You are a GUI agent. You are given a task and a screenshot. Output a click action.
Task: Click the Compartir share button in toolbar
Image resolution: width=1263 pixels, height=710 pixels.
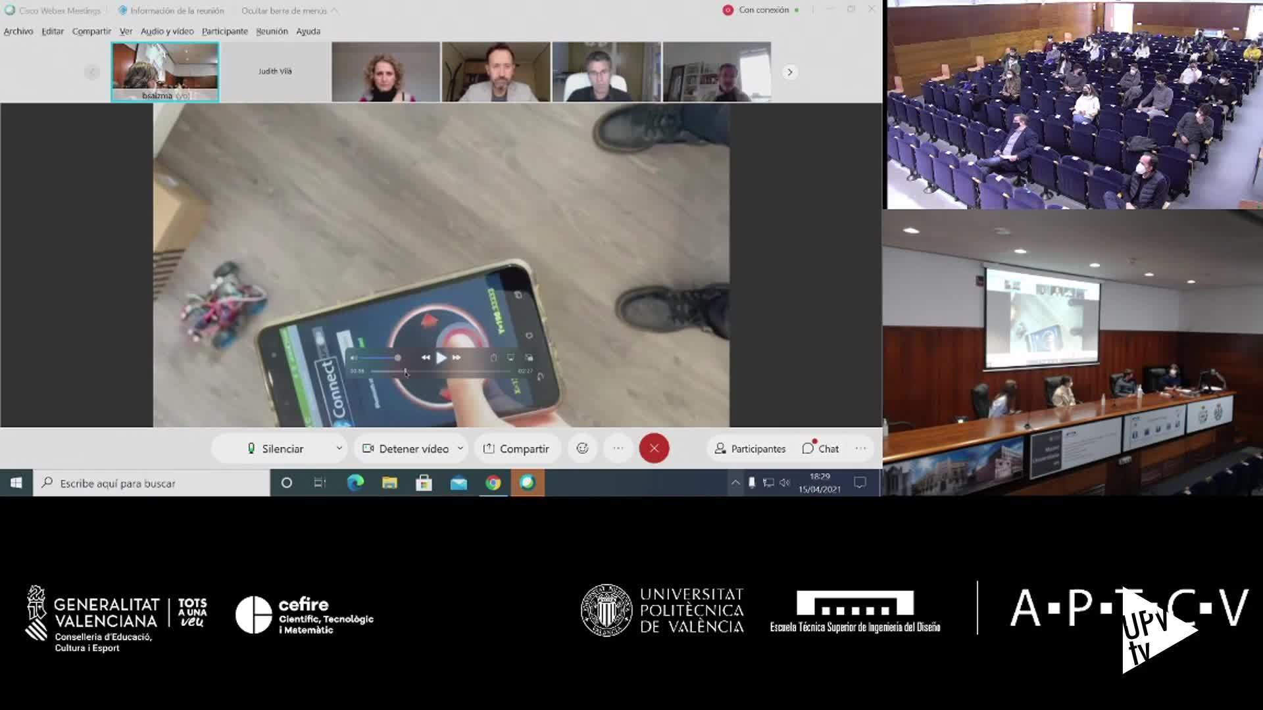point(516,448)
